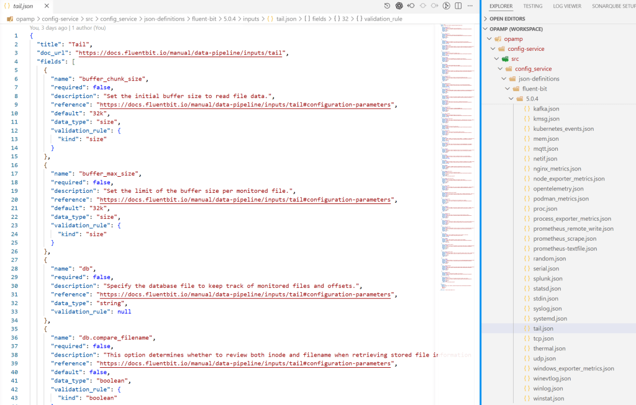Click the JSON icon beside winstat.json
Viewport: 636px width, 405px height.
click(527, 399)
